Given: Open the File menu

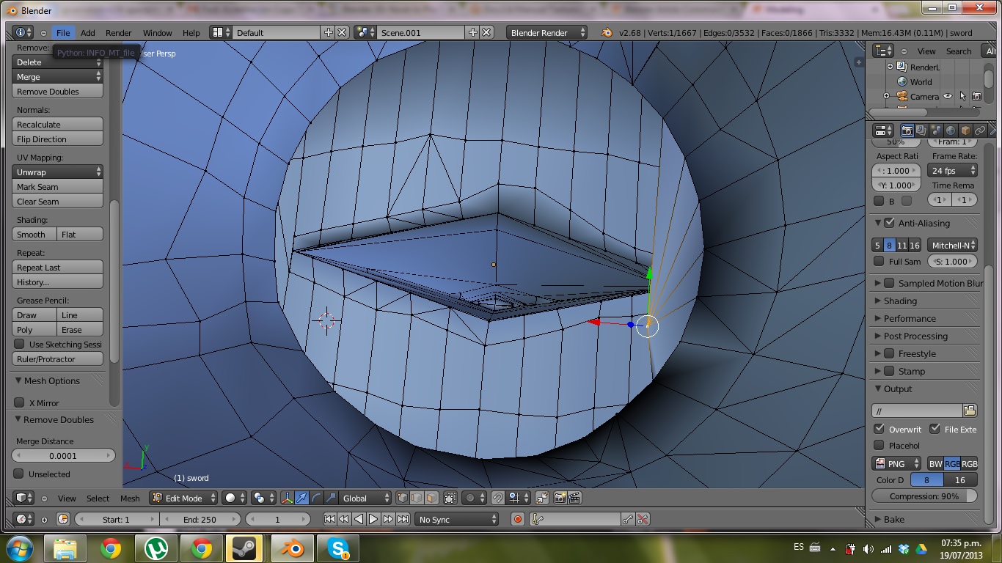Looking at the screenshot, I should 63,33.
